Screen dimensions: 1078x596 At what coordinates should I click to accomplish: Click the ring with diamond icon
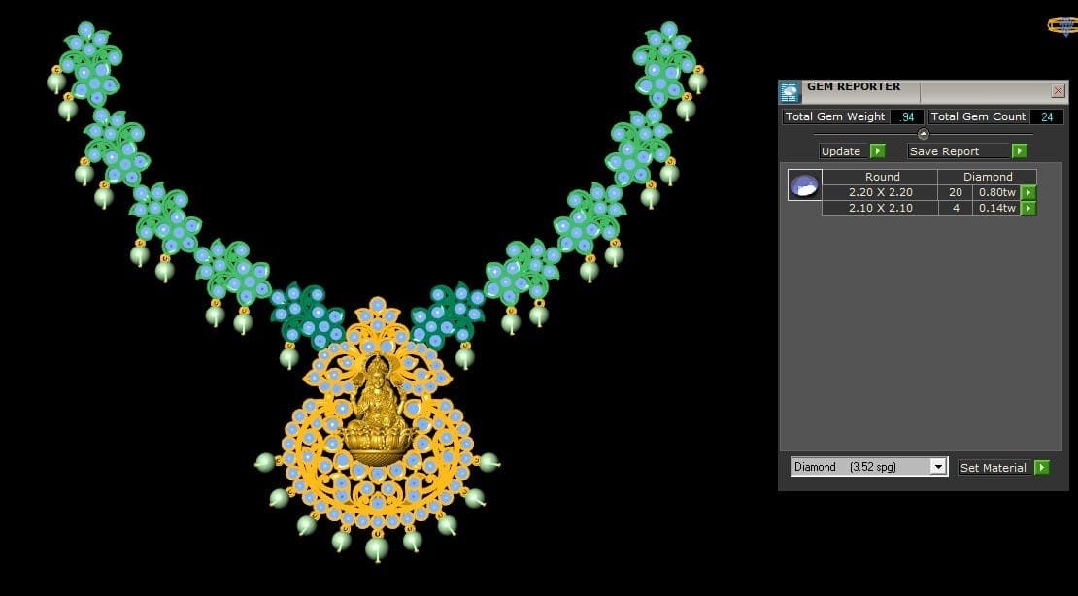point(1062,27)
